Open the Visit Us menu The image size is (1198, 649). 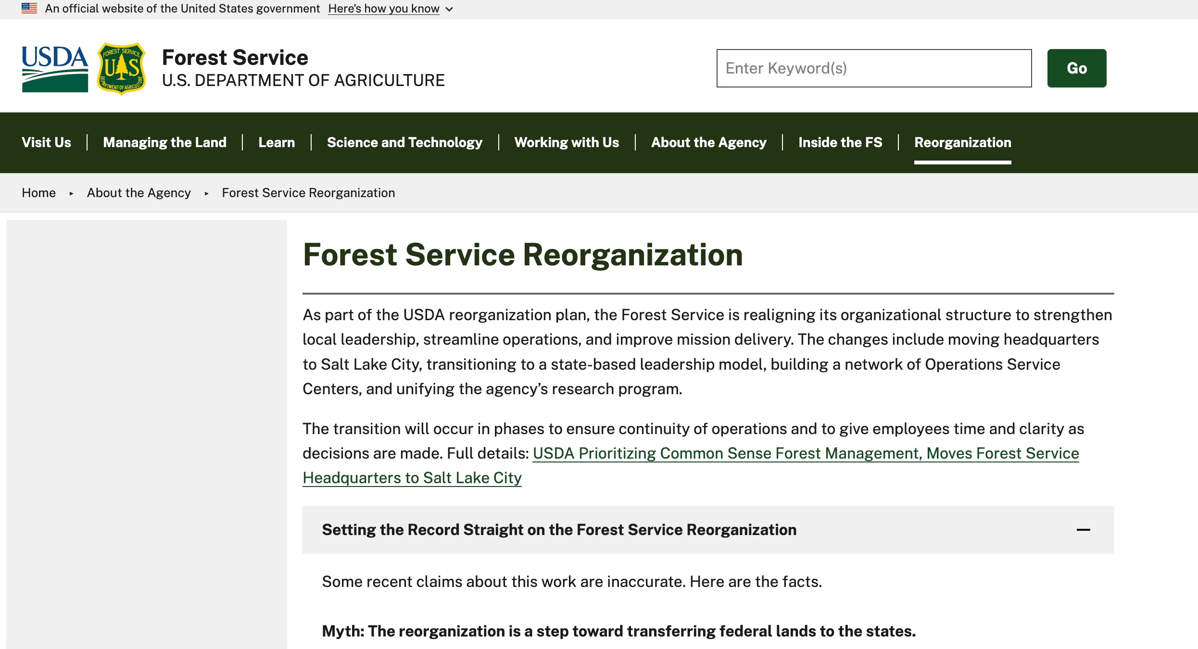(46, 142)
